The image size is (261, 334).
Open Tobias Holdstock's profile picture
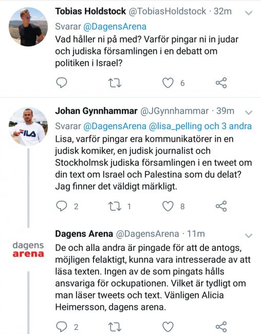pos(28,27)
